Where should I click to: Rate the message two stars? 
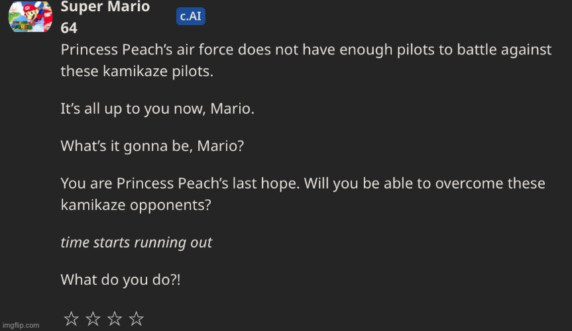click(x=93, y=320)
